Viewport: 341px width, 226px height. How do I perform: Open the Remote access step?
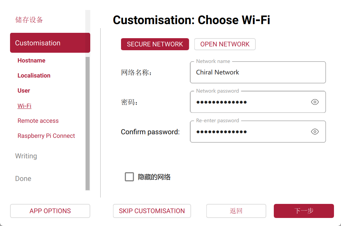click(x=38, y=121)
